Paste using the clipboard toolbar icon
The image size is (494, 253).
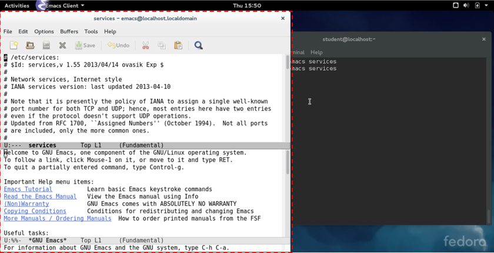click(178, 45)
